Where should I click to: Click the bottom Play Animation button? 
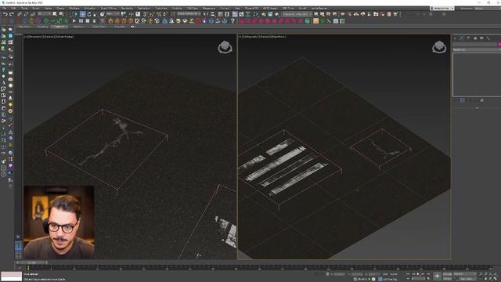point(418,274)
